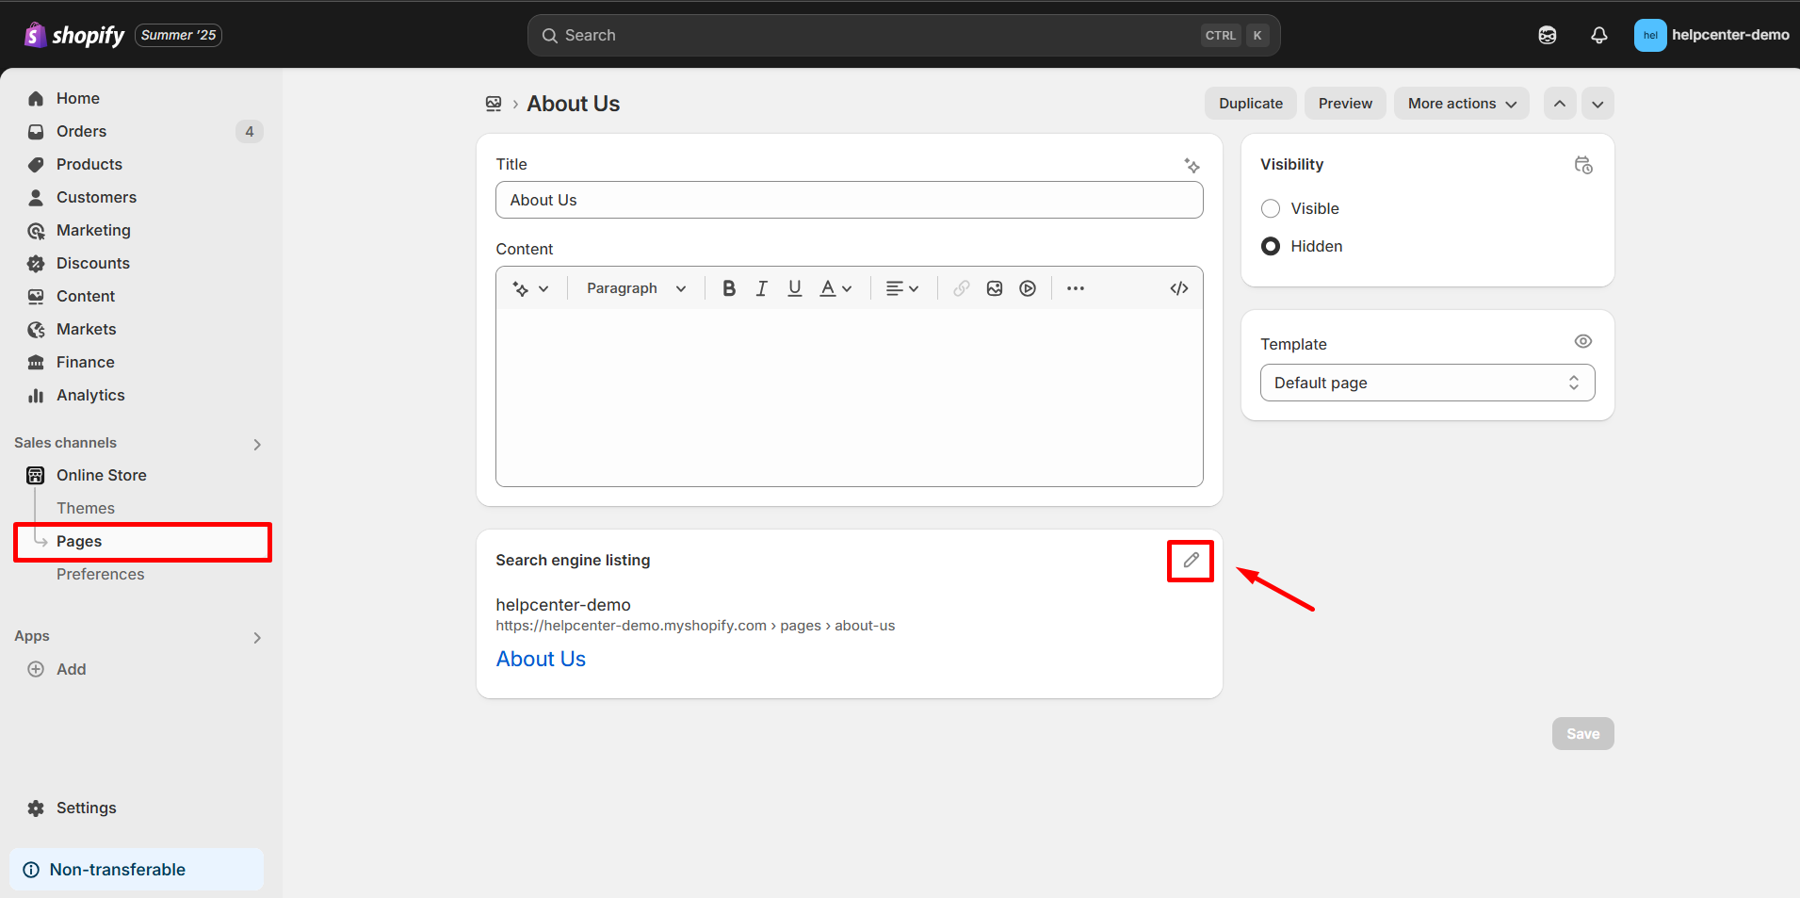Viewport: 1800px width, 898px height.
Task: Select the Hidden radio option
Action: [1271, 246]
